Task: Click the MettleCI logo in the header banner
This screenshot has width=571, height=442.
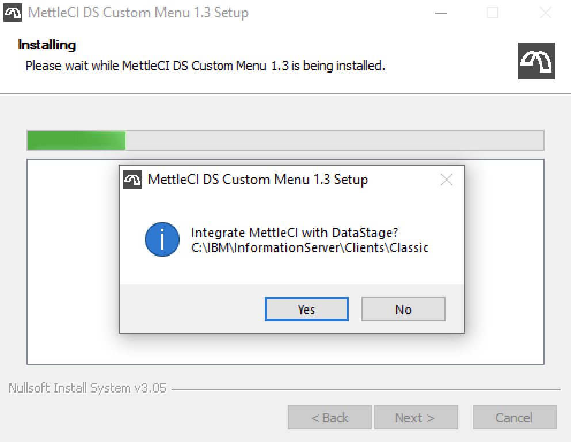Action: pos(536,60)
